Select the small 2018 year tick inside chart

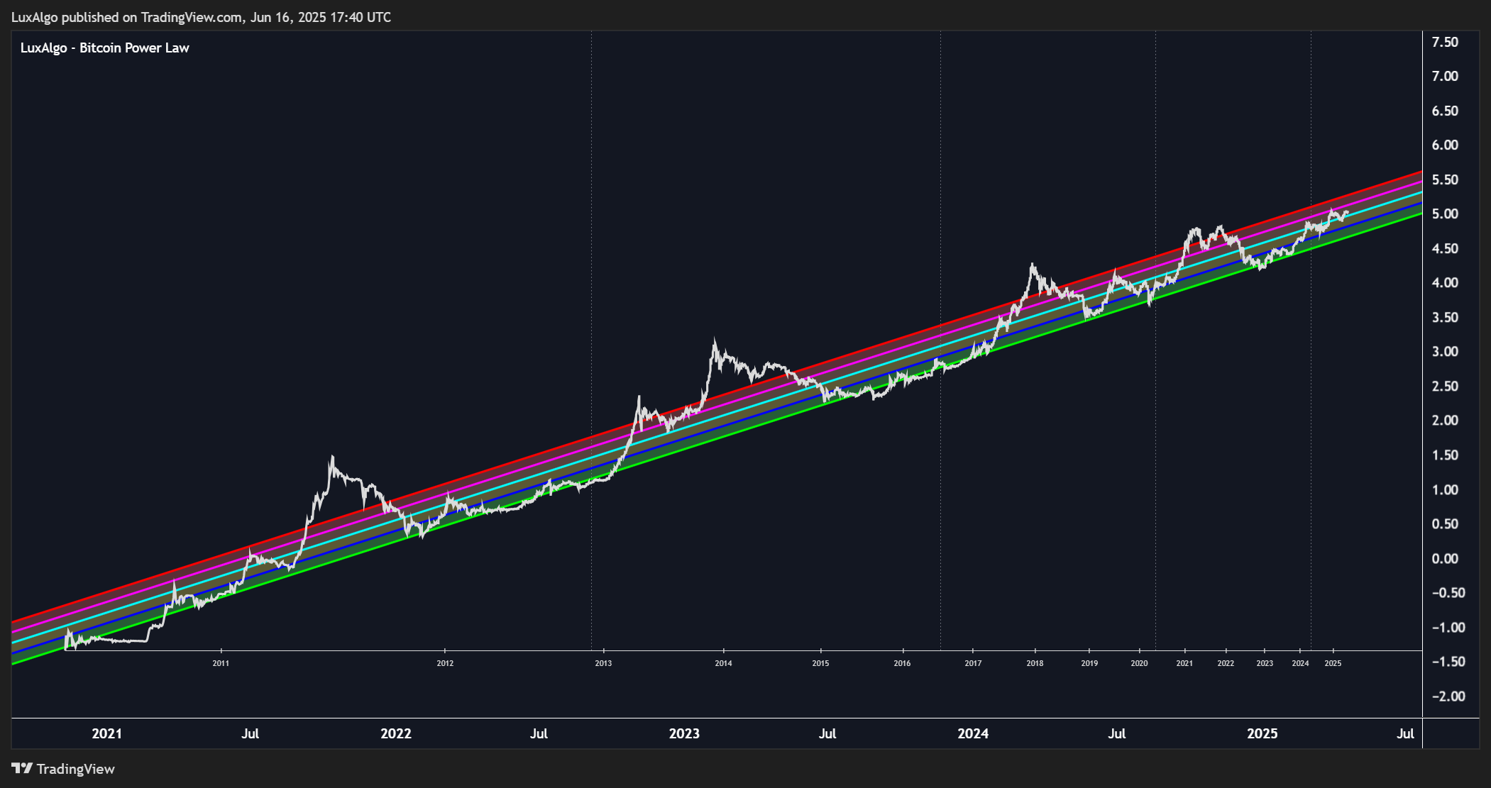tap(1035, 663)
